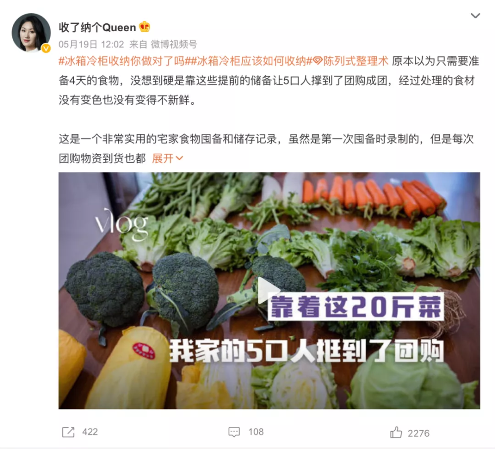Click the repost share icon
495x449 pixels.
pyautogui.click(x=68, y=432)
